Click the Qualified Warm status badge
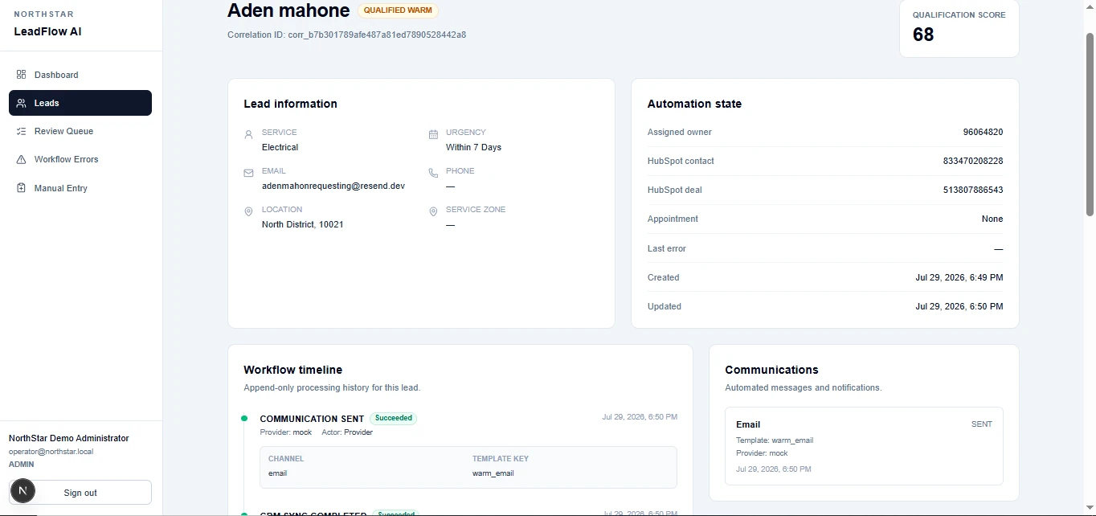 click(398, 10)
